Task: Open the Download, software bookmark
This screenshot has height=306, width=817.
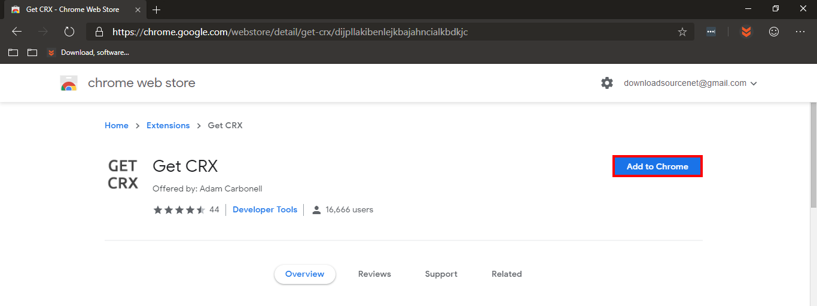Action: [x=88, y=52]
